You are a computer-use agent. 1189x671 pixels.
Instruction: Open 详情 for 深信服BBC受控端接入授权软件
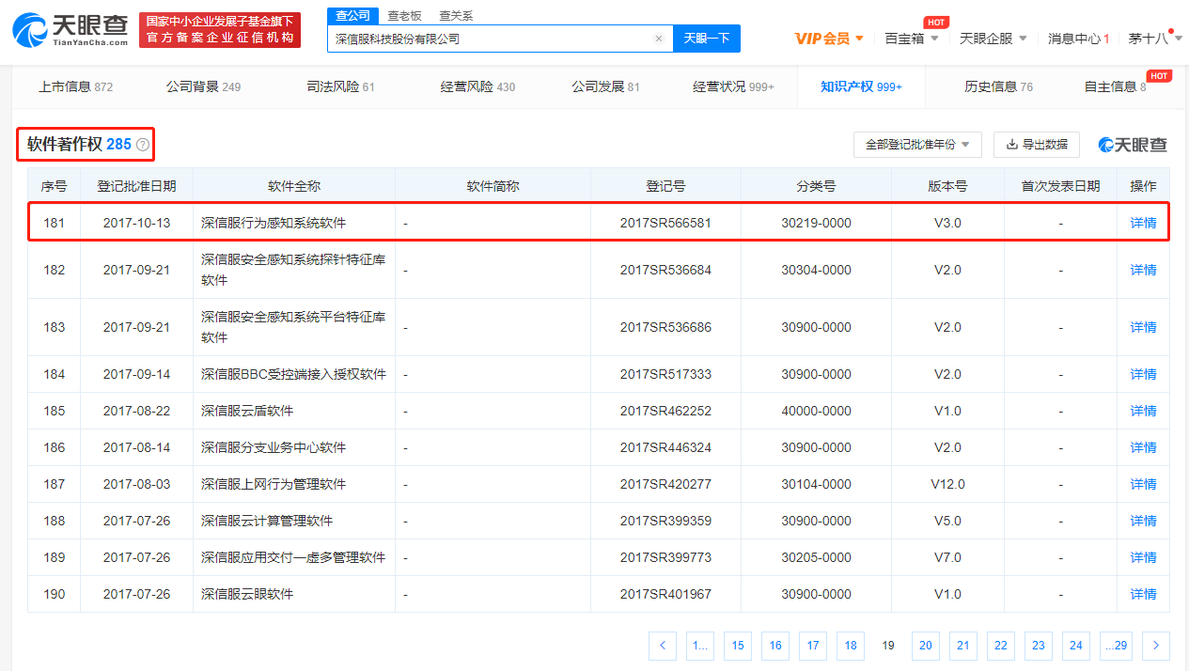[1143, 374]
